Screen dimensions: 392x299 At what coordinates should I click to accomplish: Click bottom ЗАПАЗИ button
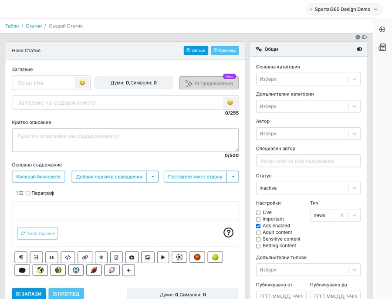(x=29, y=294)
